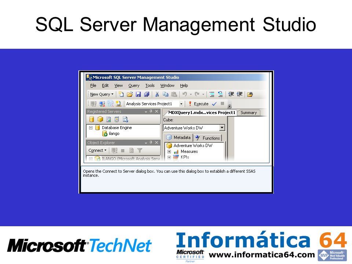The height and width of the screenshot is (264, 352).
Task: Click the Increase Indent icon
Action: click(x=239, y=94)
